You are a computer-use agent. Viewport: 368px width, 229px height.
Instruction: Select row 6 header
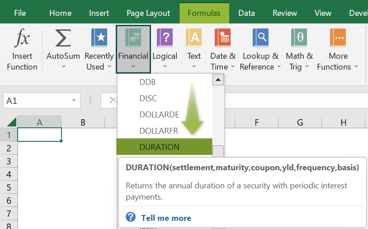pyautogui.click(x=9, y=201)
